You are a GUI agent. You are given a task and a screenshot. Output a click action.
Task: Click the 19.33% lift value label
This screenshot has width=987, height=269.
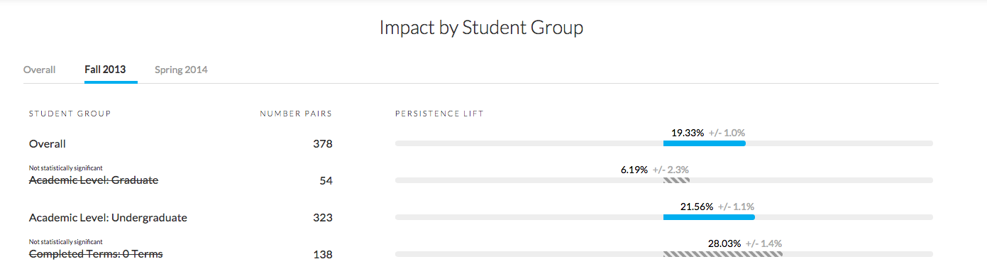(x=688, y=133)
